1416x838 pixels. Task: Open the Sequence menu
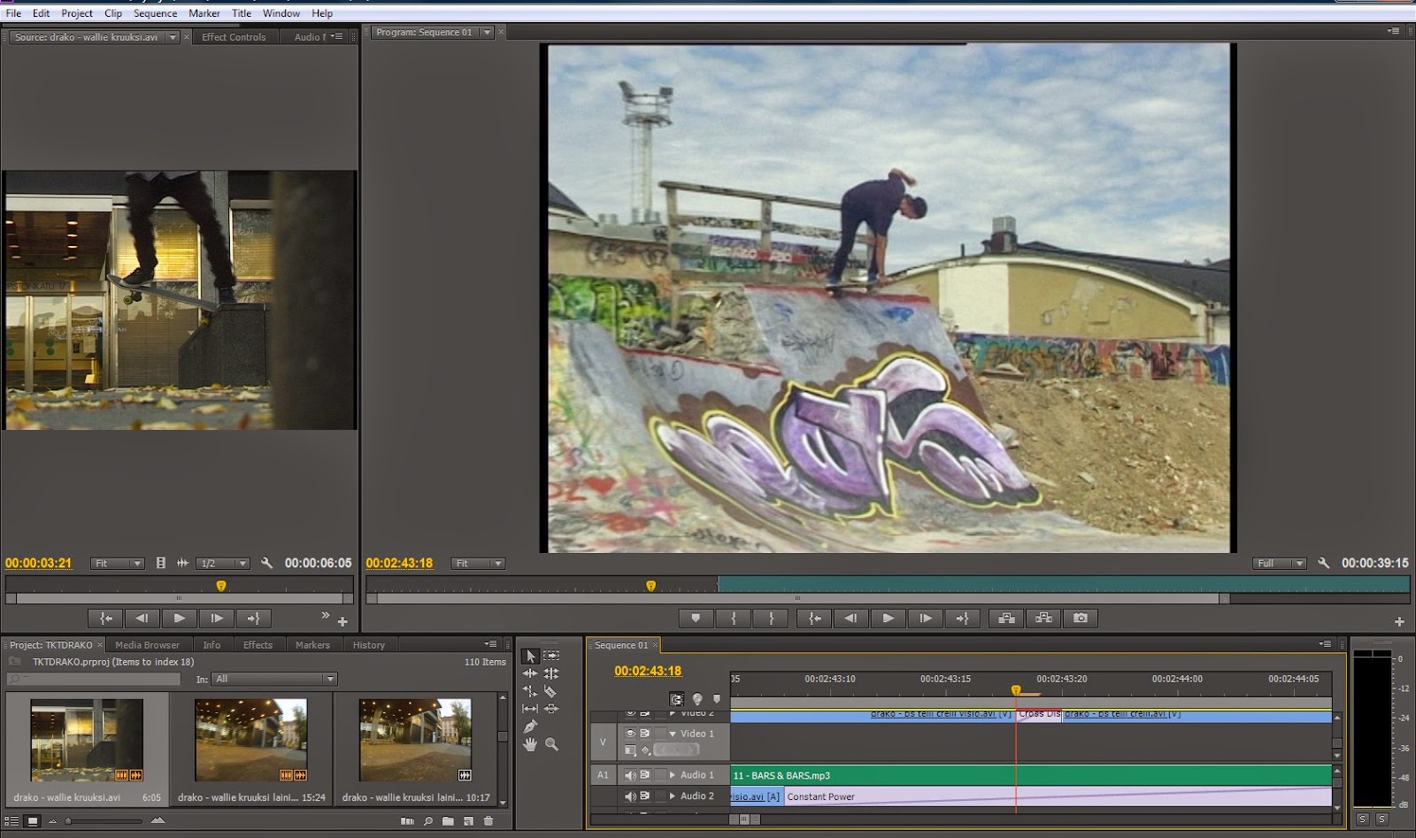point(155,13)
